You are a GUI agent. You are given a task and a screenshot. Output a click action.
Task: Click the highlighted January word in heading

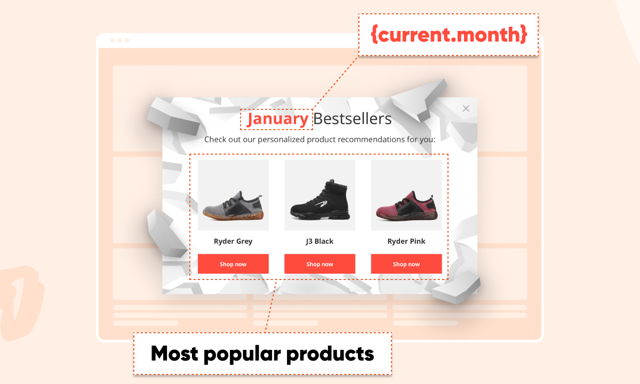click(277, 119)
